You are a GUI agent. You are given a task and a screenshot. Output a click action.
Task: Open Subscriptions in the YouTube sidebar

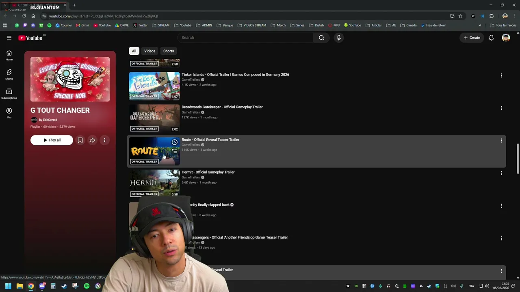(x=9, y=94)
